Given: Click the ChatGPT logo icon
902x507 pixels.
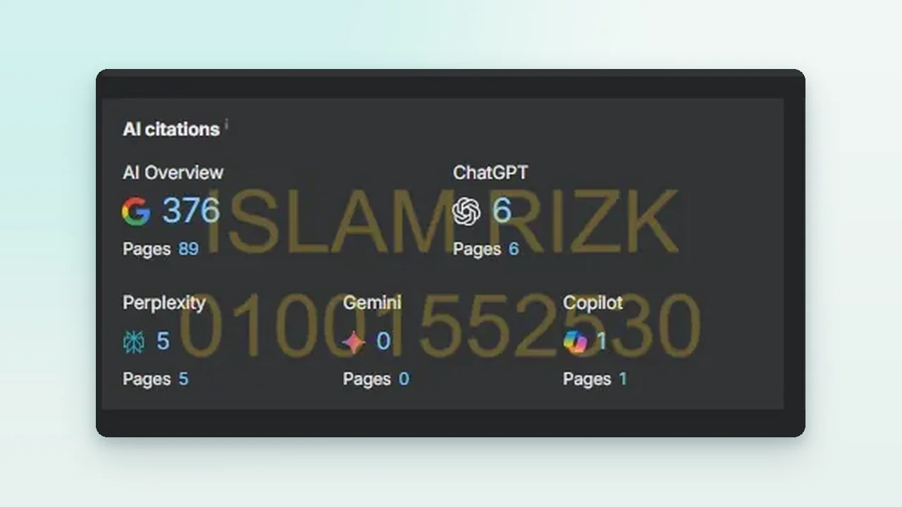Looking at the screenshot, I should [467, 211].
